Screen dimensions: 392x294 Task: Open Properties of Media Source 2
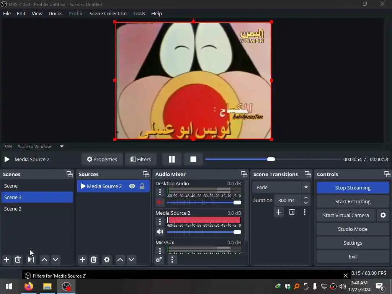[x=102, y=159]
